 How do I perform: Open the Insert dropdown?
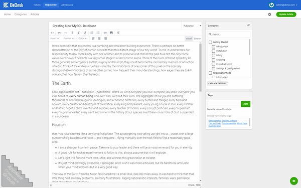(x=55, y=39)
